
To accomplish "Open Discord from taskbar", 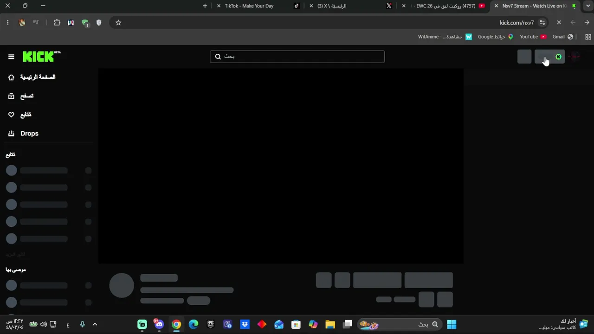I will tap(159, 324).
